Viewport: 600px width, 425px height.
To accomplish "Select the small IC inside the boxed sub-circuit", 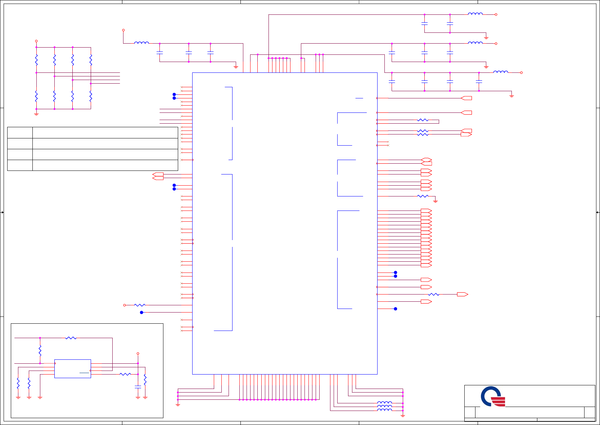I will point(73,369).
